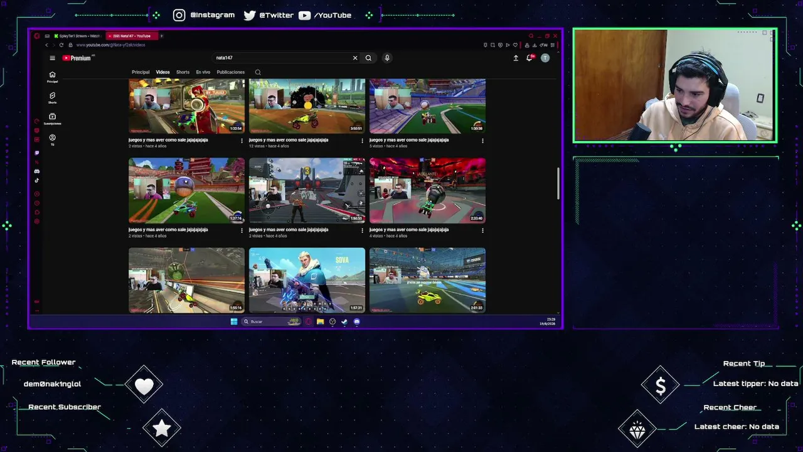Click the YouTube page vertical scrollbar
The image size is (803, 452).
tap(558, 184)
